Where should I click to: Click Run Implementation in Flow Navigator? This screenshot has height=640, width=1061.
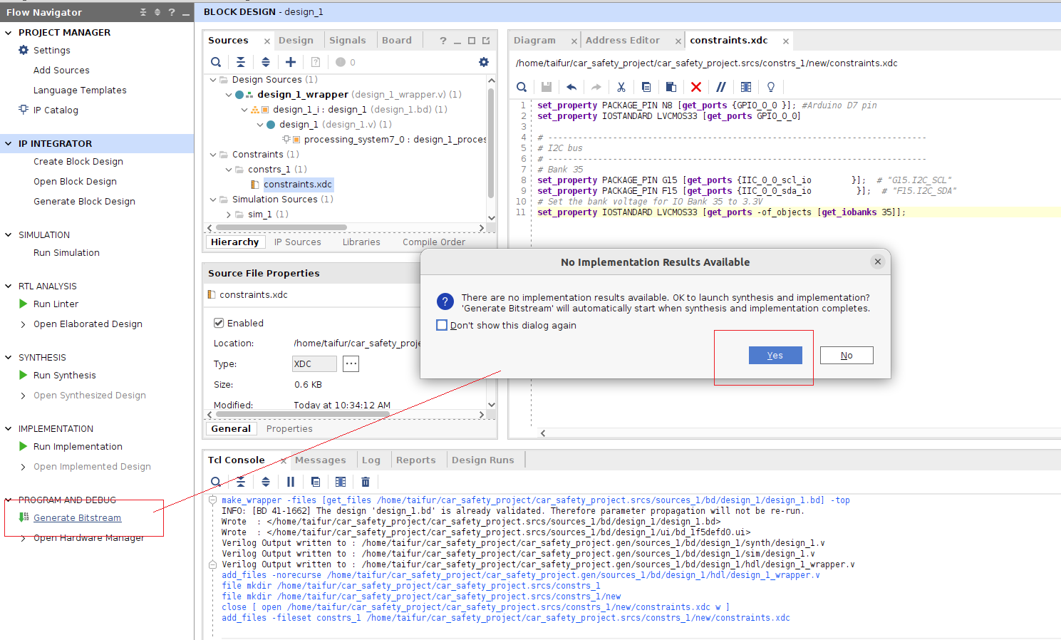pos(78,447)
